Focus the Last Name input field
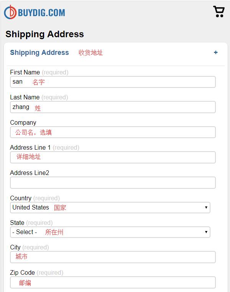The width and height of the screenshot is (230, 292). (x=113, y=107)
